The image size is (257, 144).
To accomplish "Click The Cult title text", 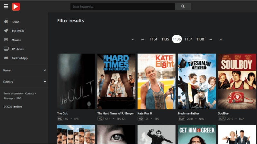I will click(62, 113).
